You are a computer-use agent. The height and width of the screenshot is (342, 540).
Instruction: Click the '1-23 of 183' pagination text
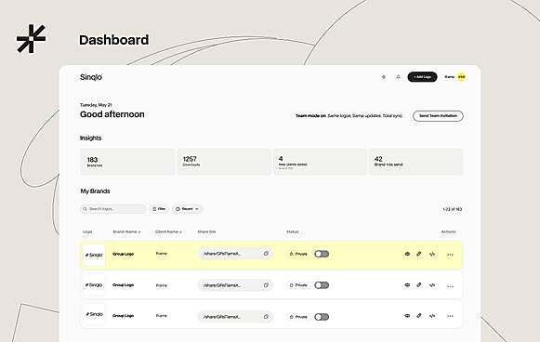coord(453,209)
